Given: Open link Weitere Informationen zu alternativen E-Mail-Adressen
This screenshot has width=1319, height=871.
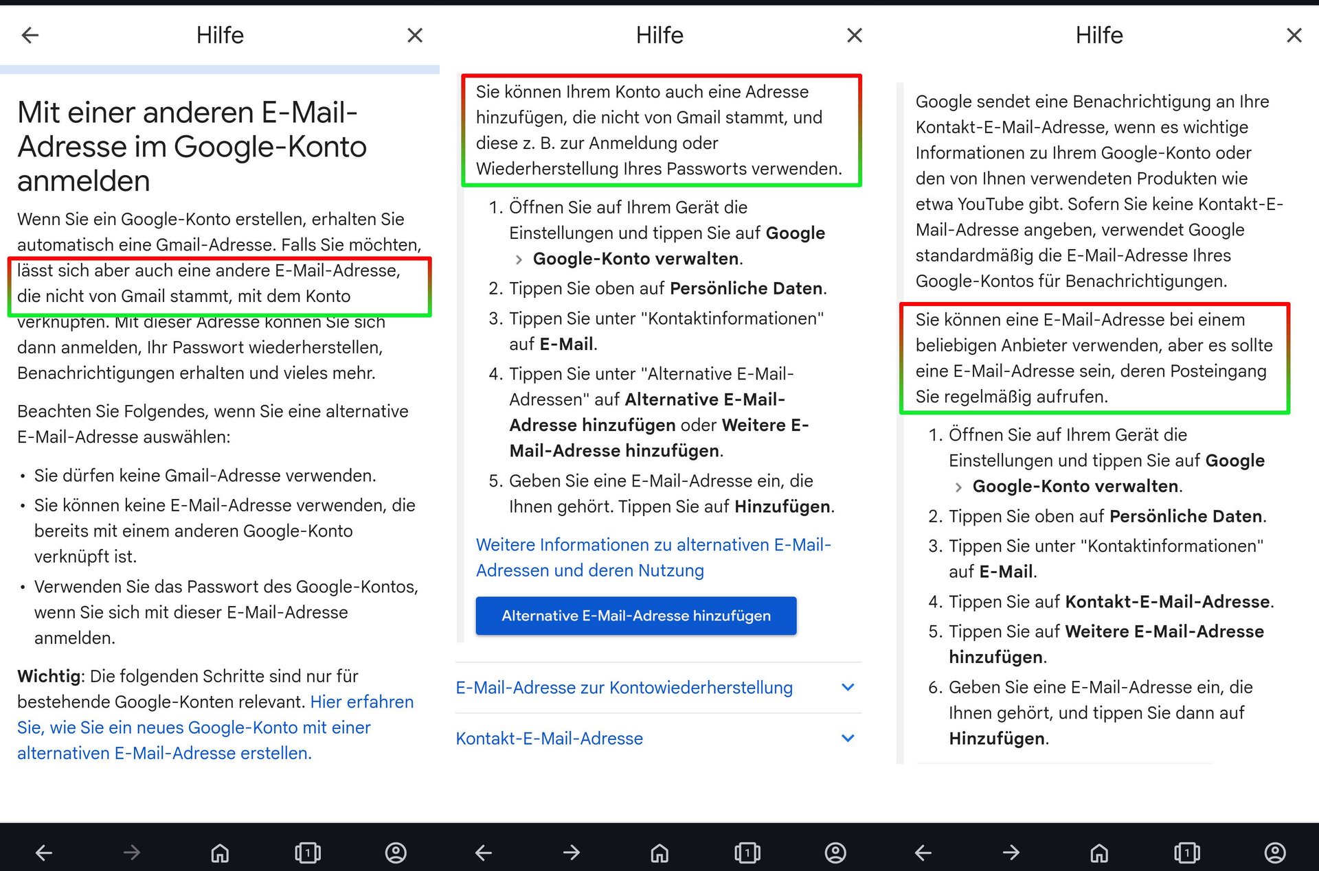Looking at the screenshot, I should (x=653, y=557).
